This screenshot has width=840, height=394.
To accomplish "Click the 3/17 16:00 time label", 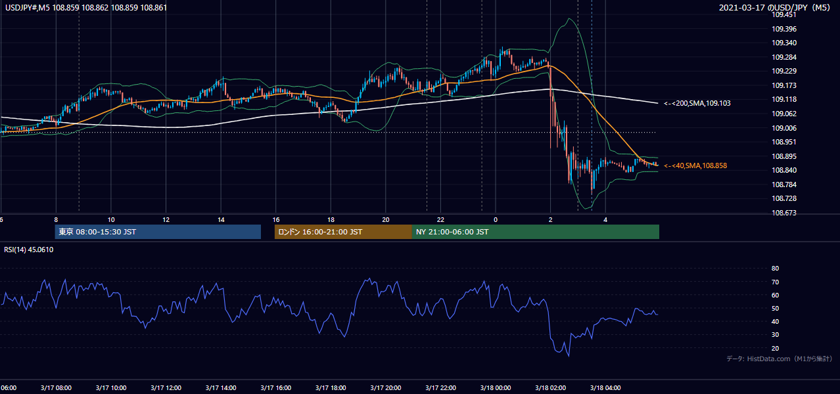I will coord(276,388).
